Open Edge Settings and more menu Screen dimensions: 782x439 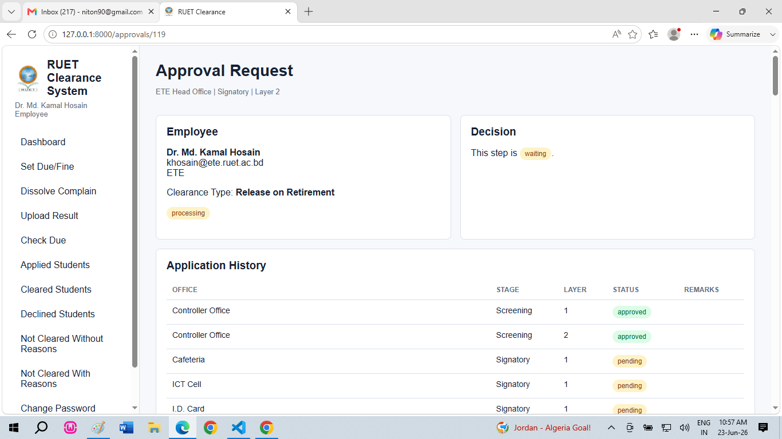tap(694, 34)
